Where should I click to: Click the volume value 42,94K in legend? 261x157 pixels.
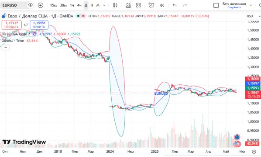tap(32, 40)
